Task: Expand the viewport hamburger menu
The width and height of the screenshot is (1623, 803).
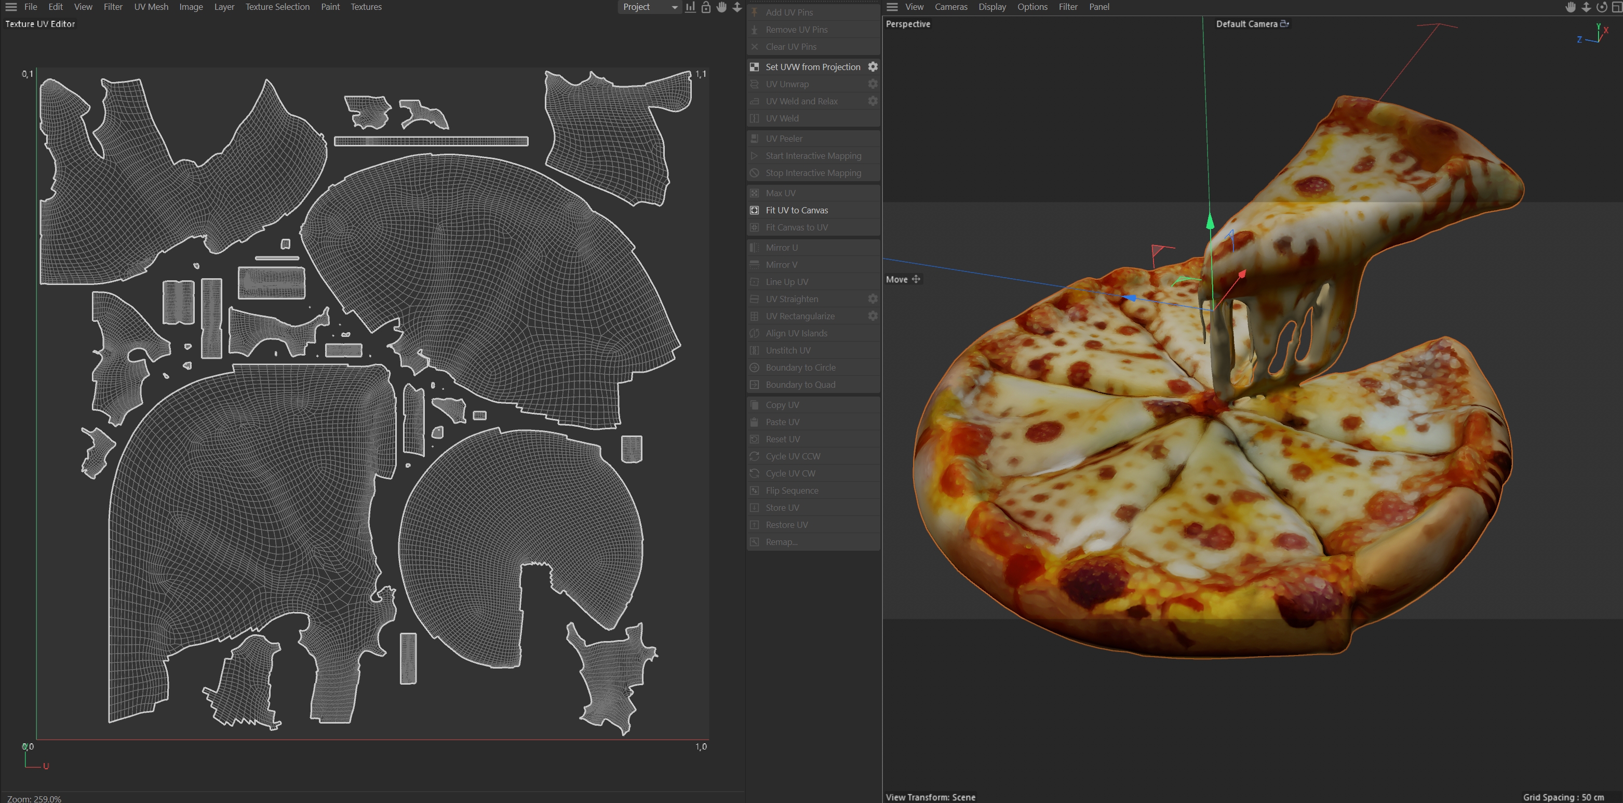Action: pyautogui.click(x=892, y=7)
